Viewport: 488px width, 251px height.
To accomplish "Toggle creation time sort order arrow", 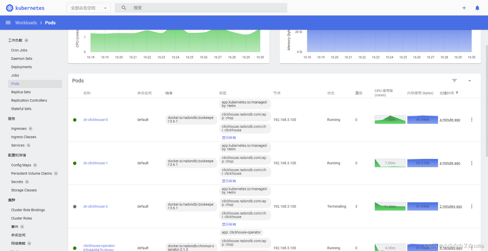I will pyautogui.click(x=457, y=93).
